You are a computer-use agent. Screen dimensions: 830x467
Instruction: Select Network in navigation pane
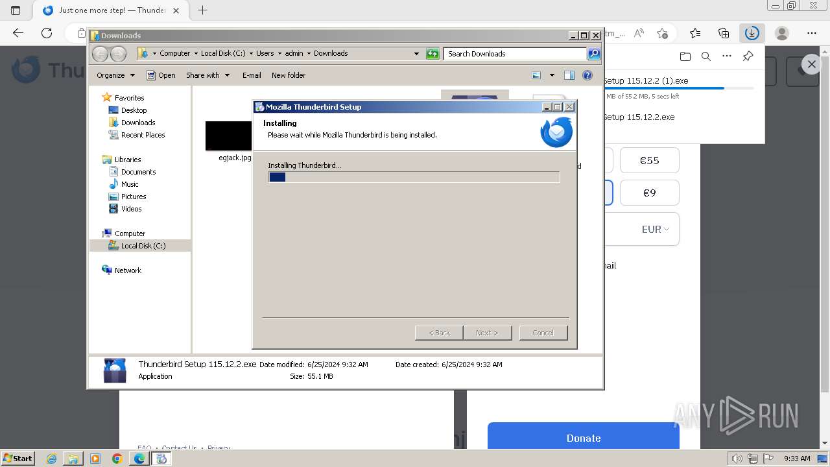click(x=128, y=270)
